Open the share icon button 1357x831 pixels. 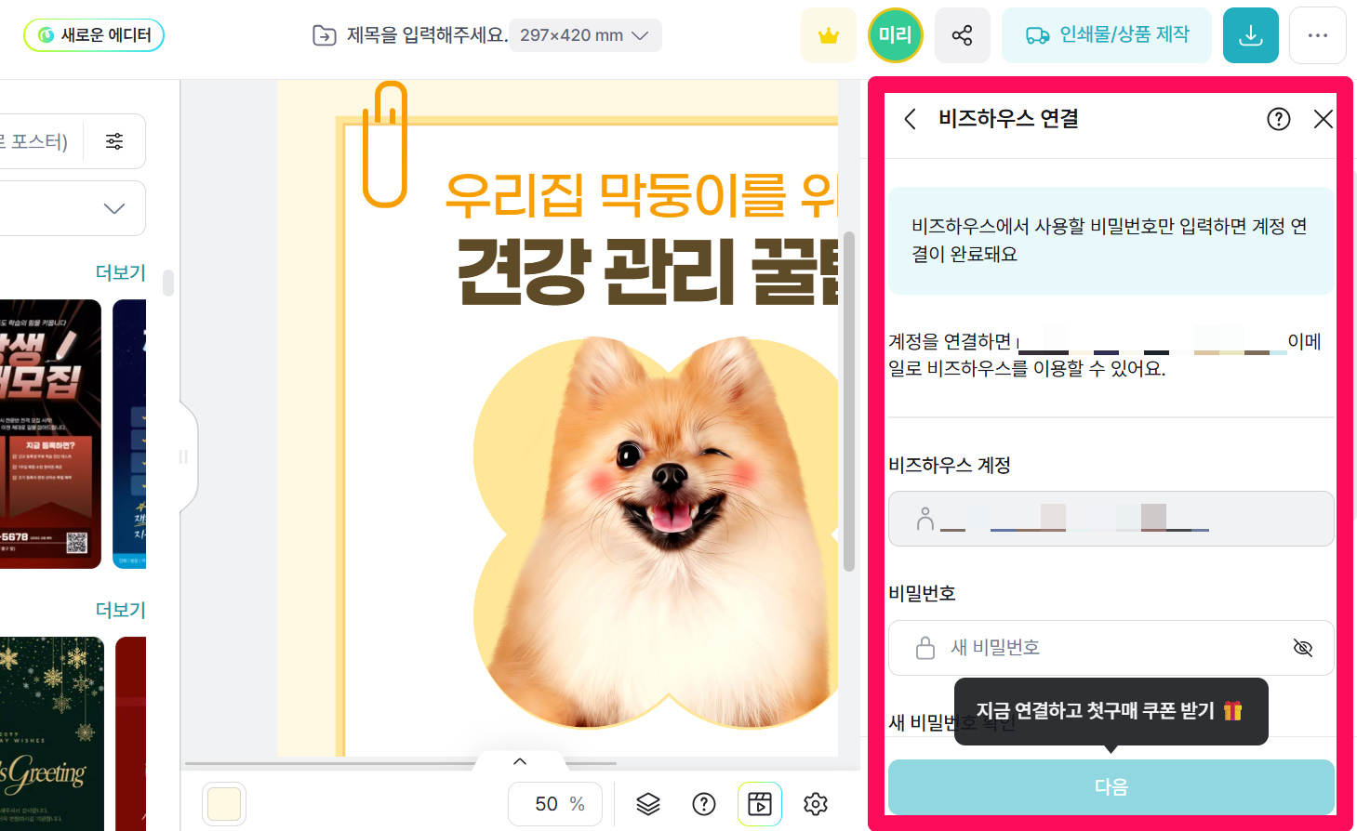[962, 35]
